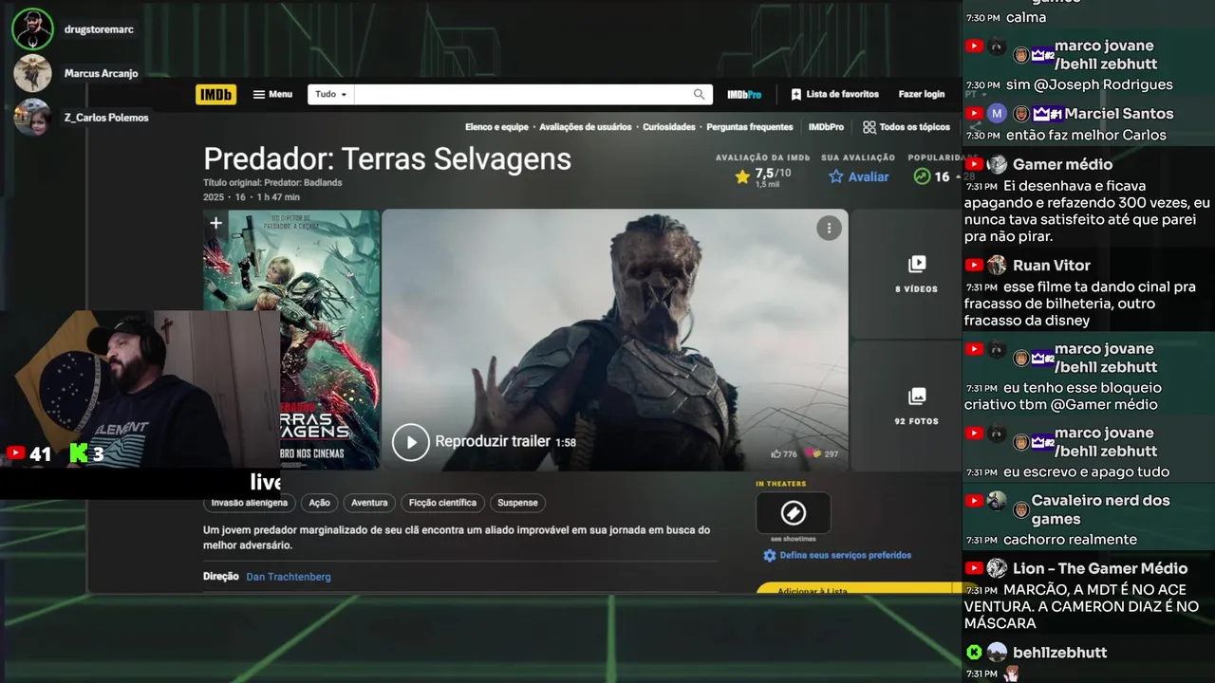Click the trailer like thumbs-up 776
The width and height of the screenshot is (1215, 683).
click(783, 454)
